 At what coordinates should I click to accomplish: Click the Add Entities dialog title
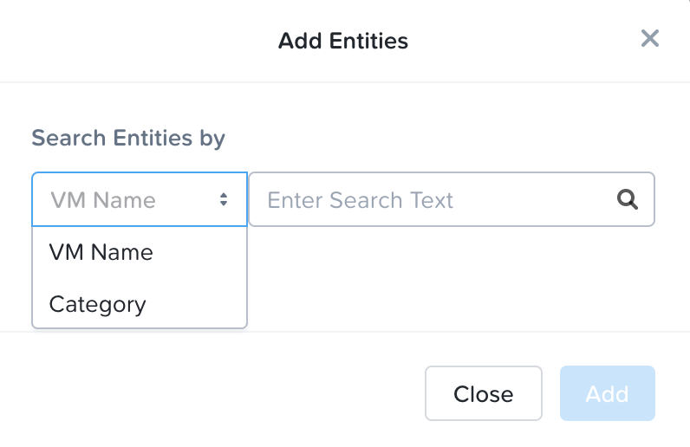coord(343,40)
